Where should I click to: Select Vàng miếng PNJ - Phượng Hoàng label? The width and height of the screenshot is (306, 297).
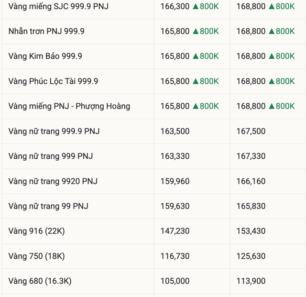point(69,106)
